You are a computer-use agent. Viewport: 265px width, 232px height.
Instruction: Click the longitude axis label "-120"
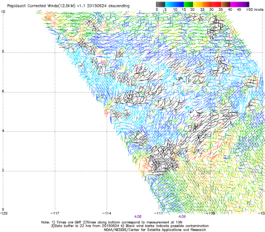pos(4,213)
